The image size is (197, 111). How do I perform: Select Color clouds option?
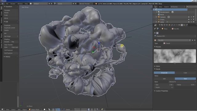click(x=185, y=73)
